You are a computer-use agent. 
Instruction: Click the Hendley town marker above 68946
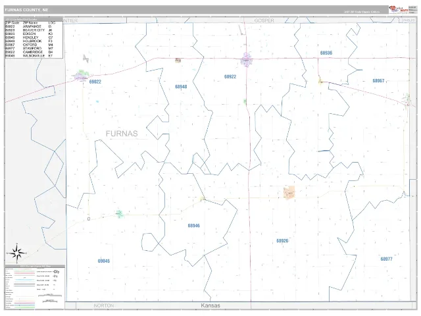click(x=203, y=199)
